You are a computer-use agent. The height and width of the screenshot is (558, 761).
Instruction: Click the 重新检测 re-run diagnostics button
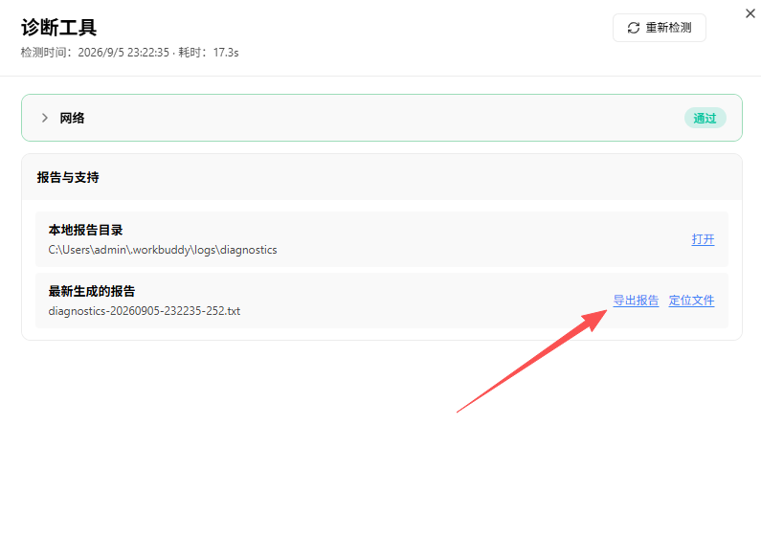pyautogui.click(x=660, y=28)
